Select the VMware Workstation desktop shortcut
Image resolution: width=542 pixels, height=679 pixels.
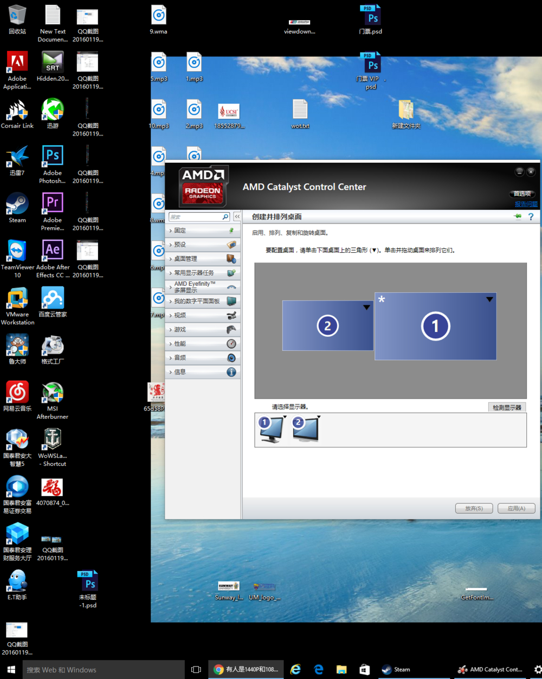(17, 306)
